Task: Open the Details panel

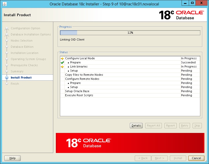Action: 136,126
